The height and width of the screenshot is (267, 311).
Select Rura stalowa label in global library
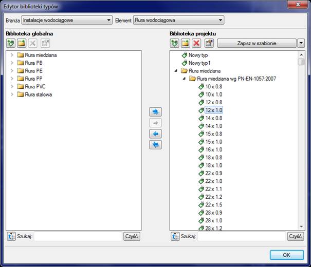39,94
